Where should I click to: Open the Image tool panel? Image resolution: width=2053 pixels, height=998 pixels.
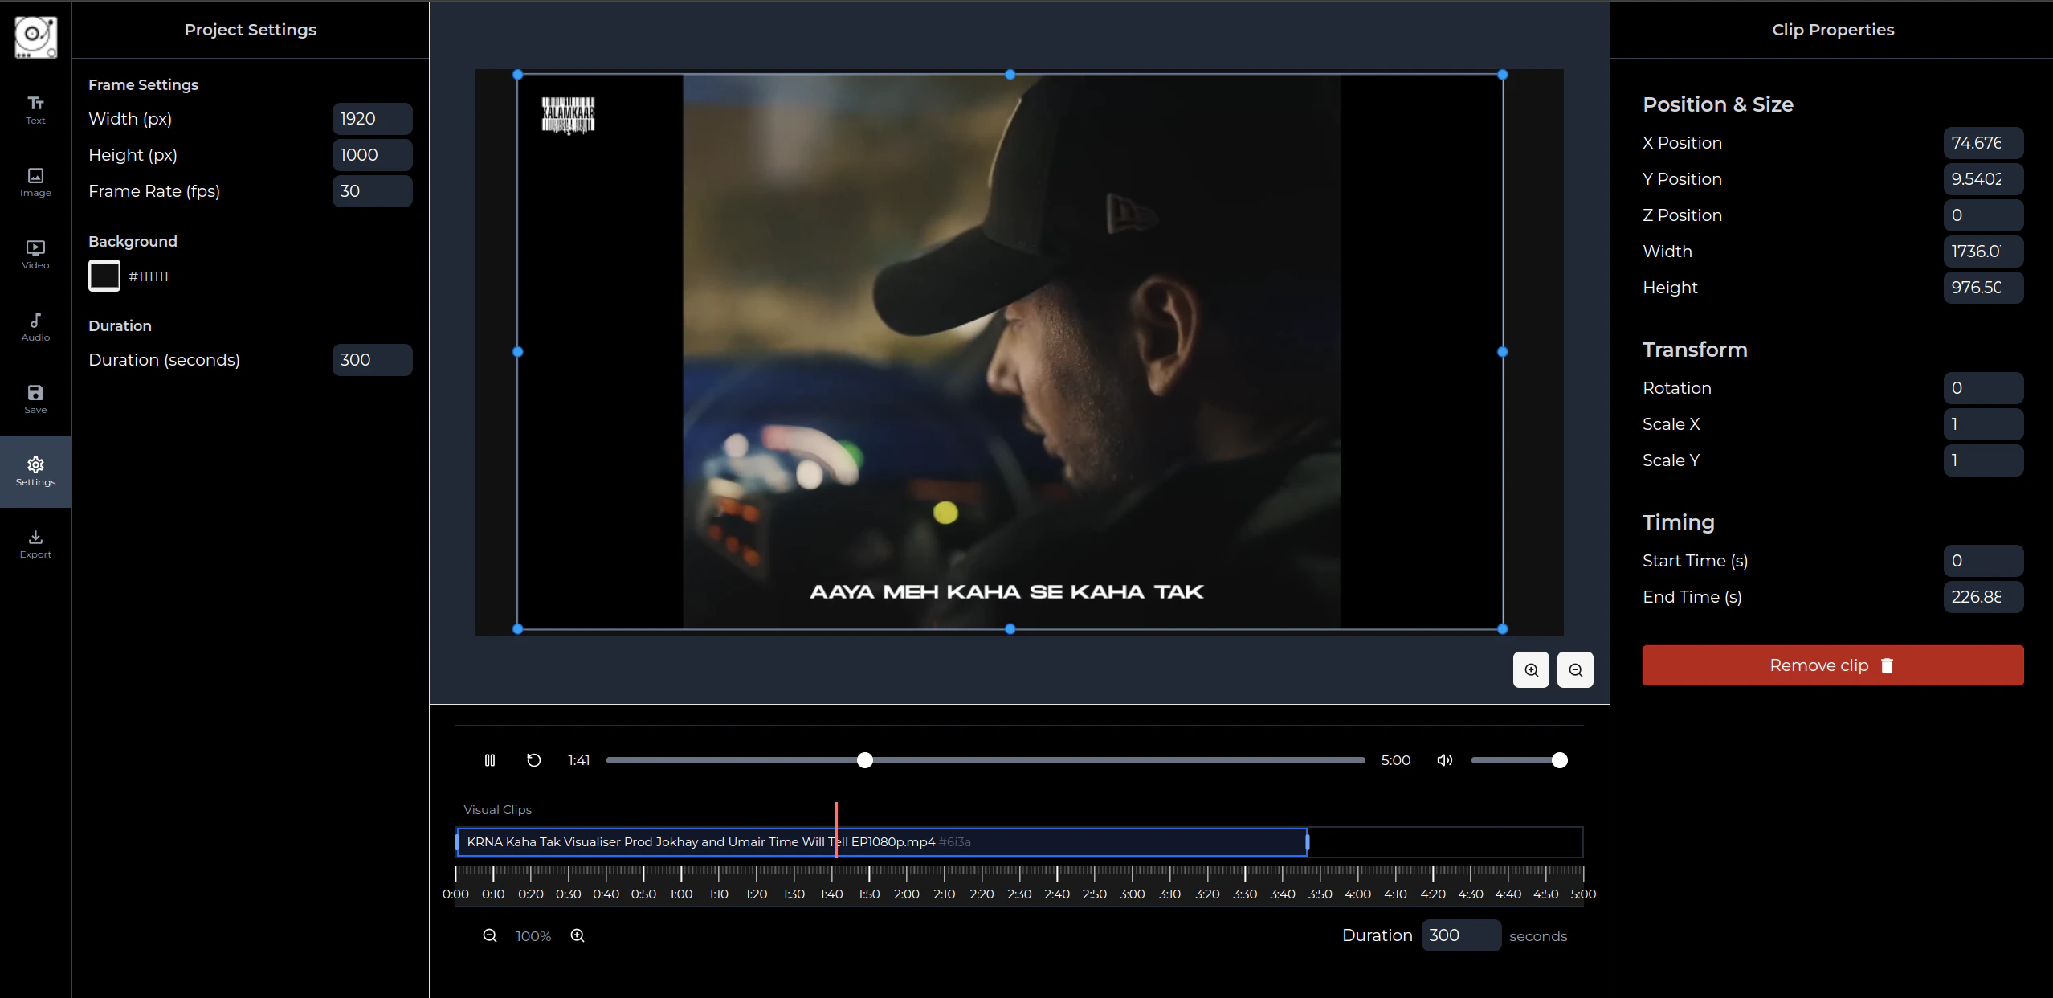[x=35, y=182]
